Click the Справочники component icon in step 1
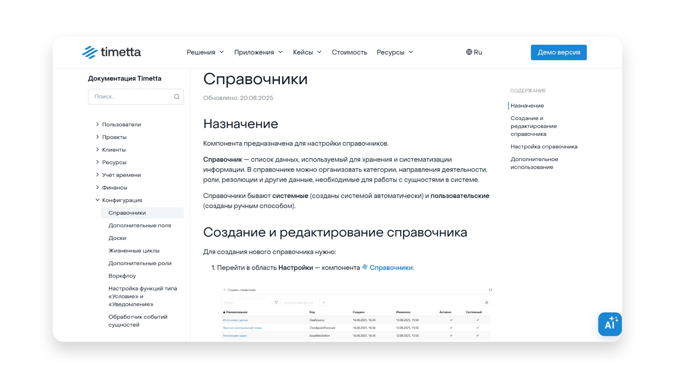This screenshot has height=379, width=675. point(365,267)
